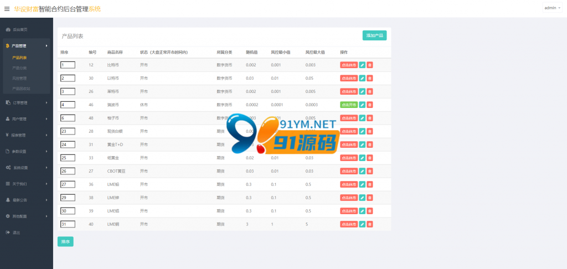Delete the product numbered 38 with trash icon
Image resolution: width=567 pixels, height=269 pixels.
(369, 198)
